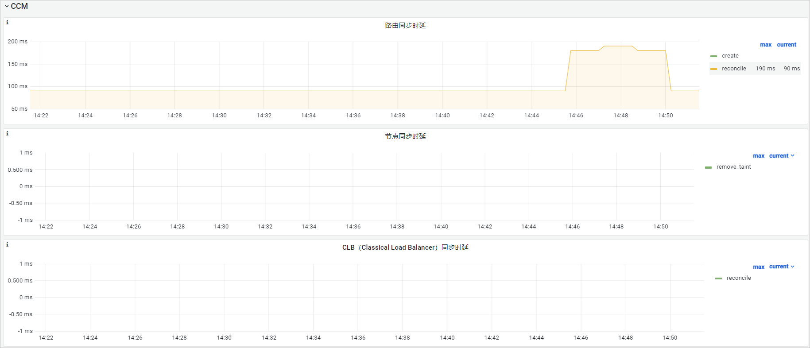
Task: Click the 200 ms axis label
Action: (17, 42)
